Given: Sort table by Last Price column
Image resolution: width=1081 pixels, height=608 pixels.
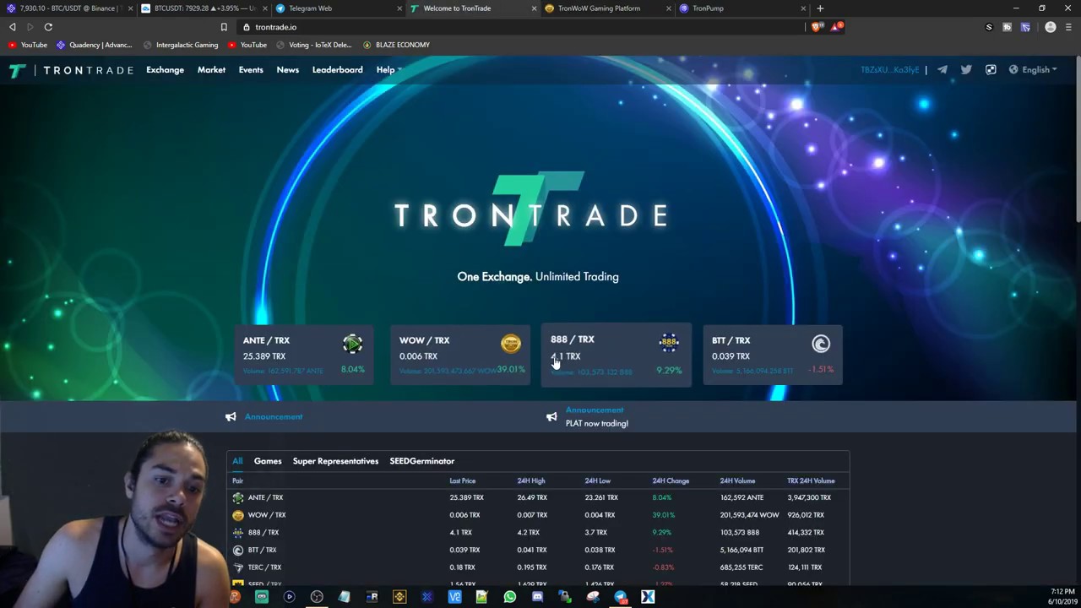Looking at the screenshot, I should point(462,481).
